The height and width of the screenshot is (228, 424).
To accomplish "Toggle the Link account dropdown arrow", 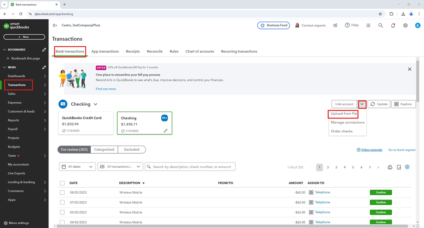I will tap(362, 104).
